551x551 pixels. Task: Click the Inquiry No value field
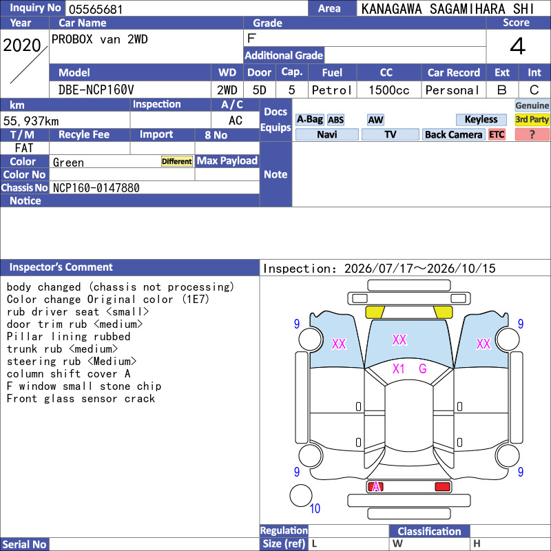pos(187,8)
